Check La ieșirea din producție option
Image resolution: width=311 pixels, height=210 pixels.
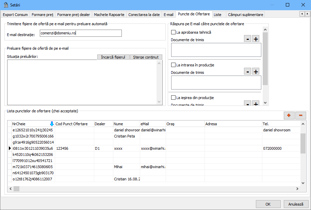click(173, 98)
